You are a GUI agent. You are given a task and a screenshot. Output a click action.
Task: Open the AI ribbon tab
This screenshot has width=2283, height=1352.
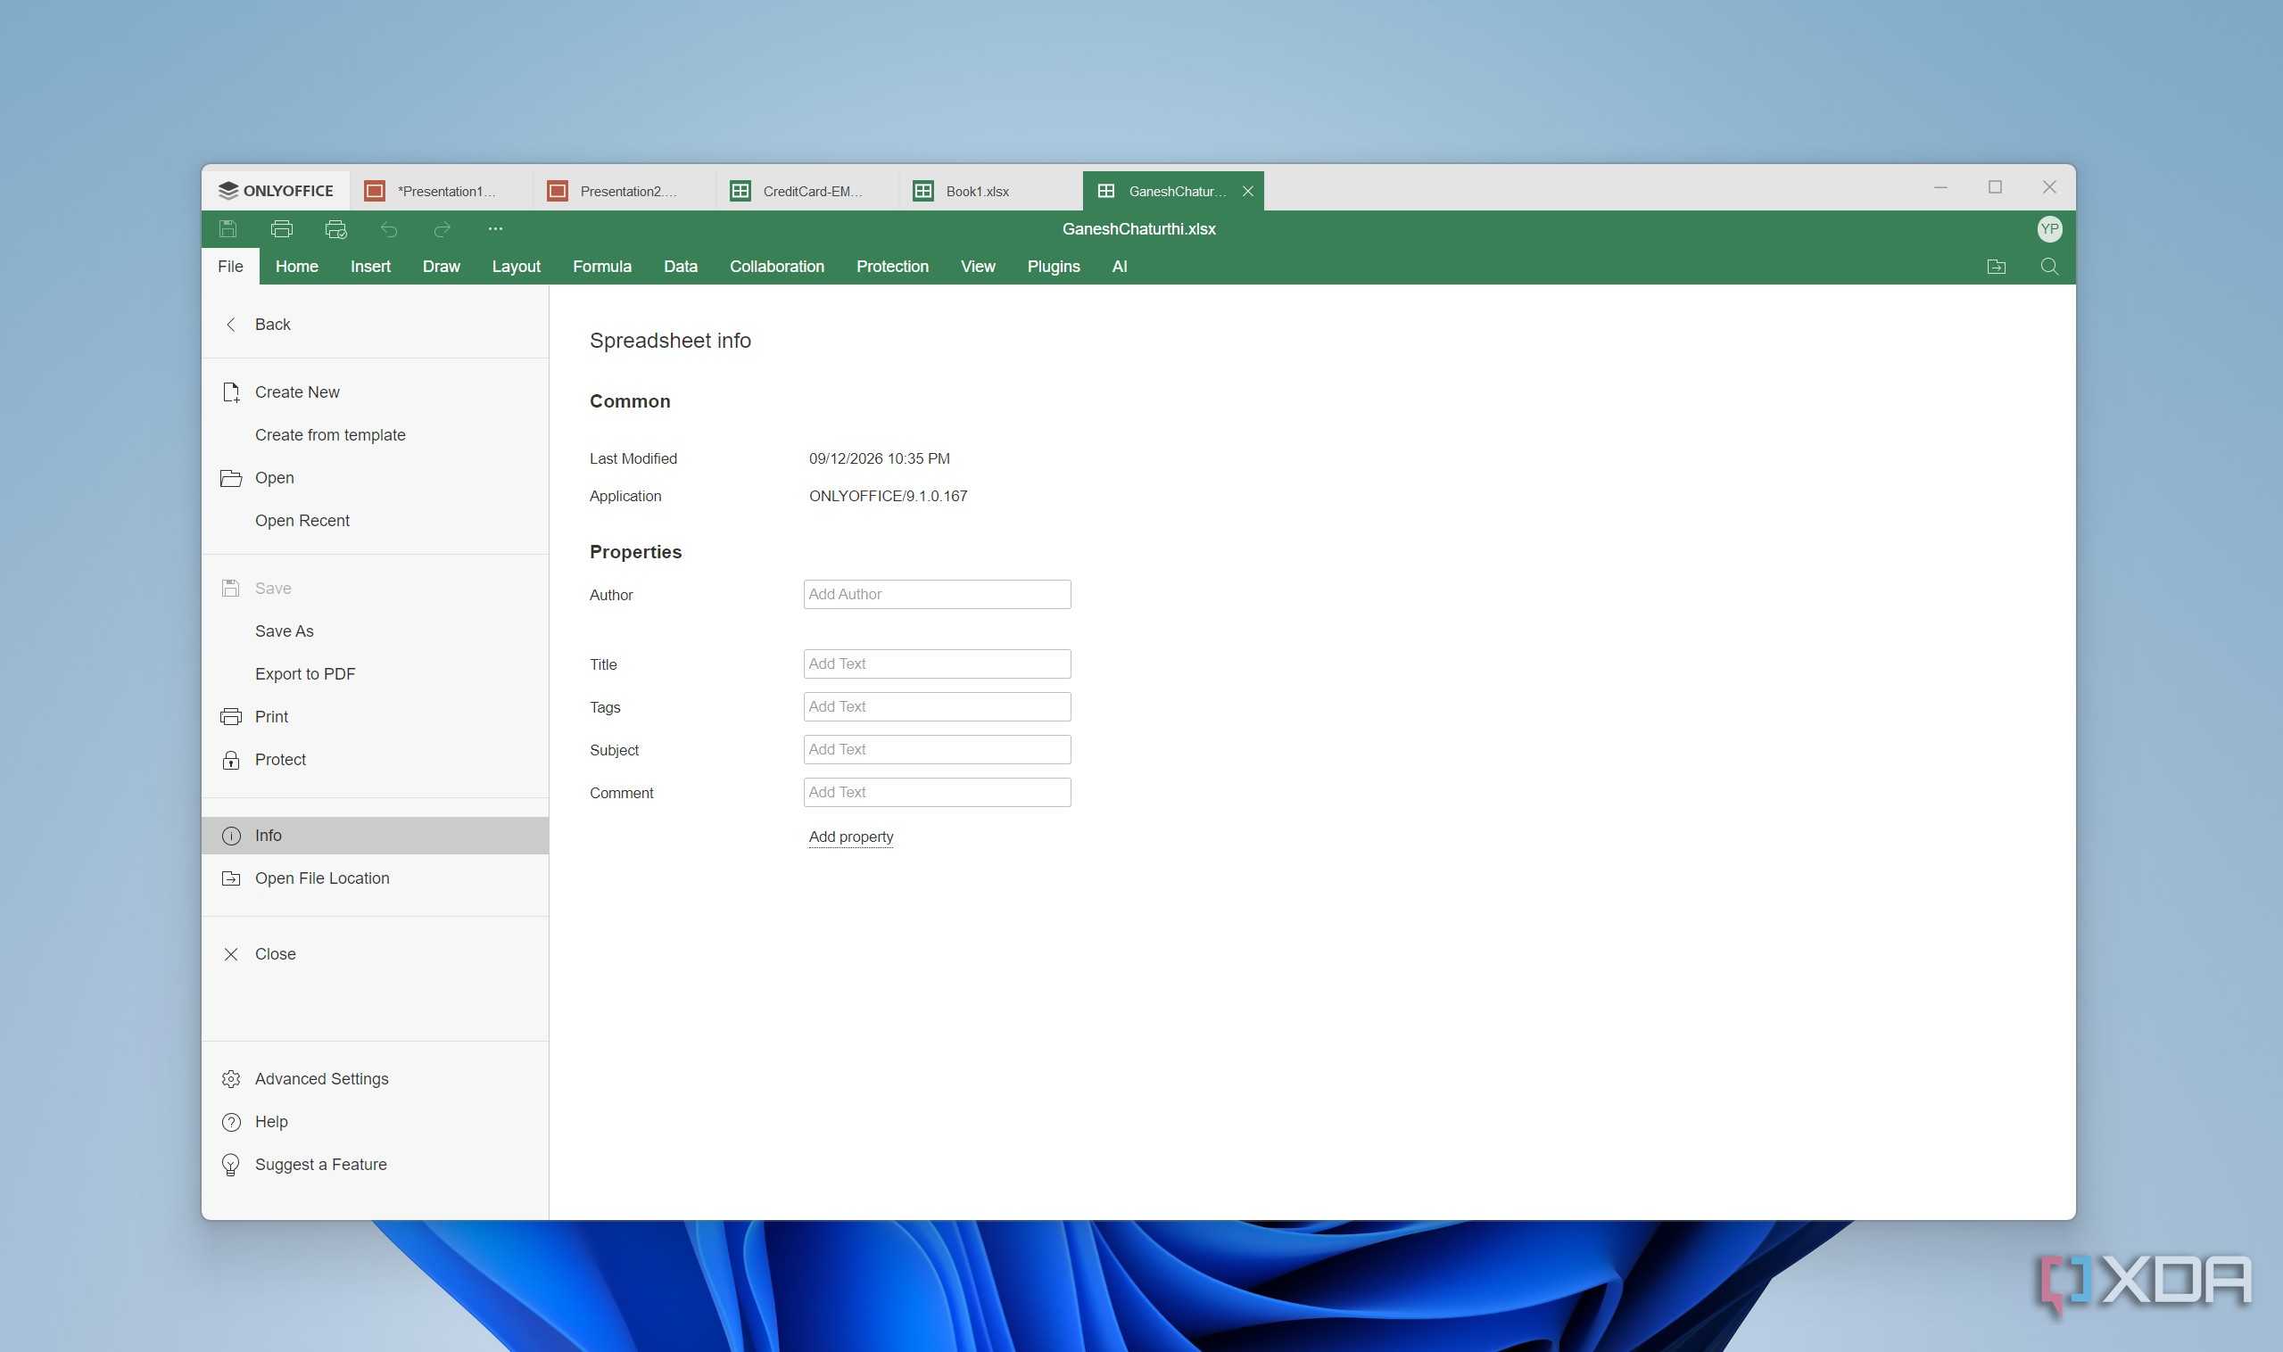click(1119, 267)
